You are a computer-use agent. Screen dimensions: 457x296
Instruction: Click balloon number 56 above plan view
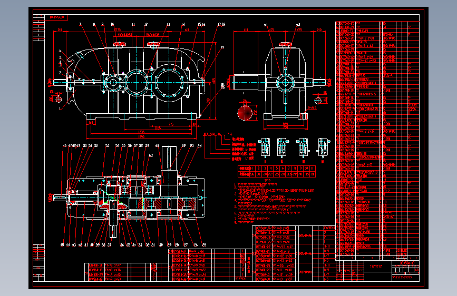pyautogui.click(x=130, y=145)
